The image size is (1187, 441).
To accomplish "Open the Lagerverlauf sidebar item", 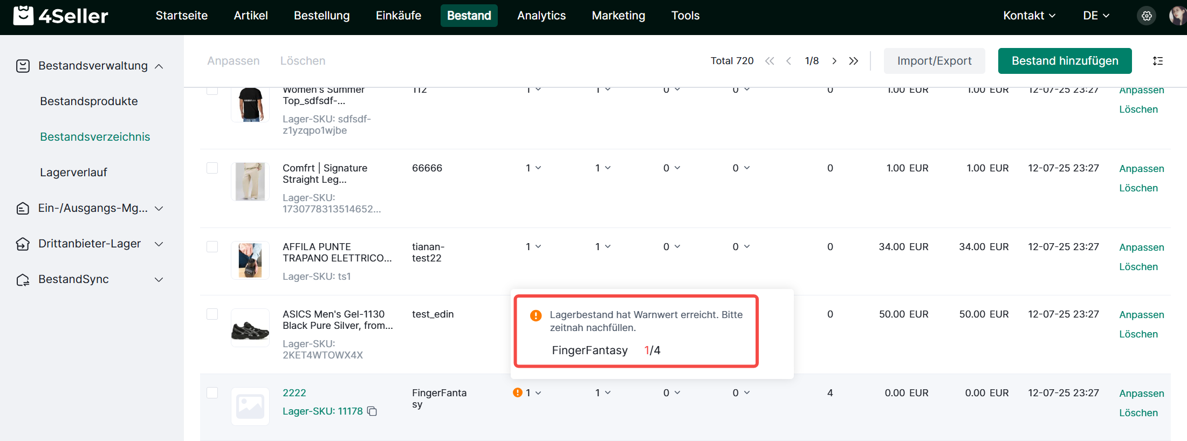I will 73,173.
